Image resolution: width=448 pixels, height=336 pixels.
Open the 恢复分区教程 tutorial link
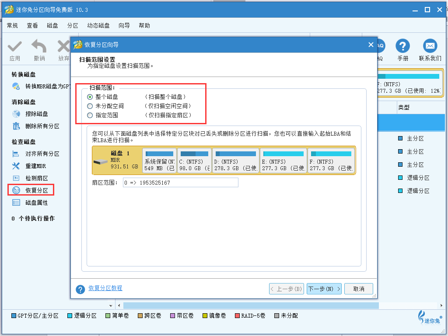point(105,288)
